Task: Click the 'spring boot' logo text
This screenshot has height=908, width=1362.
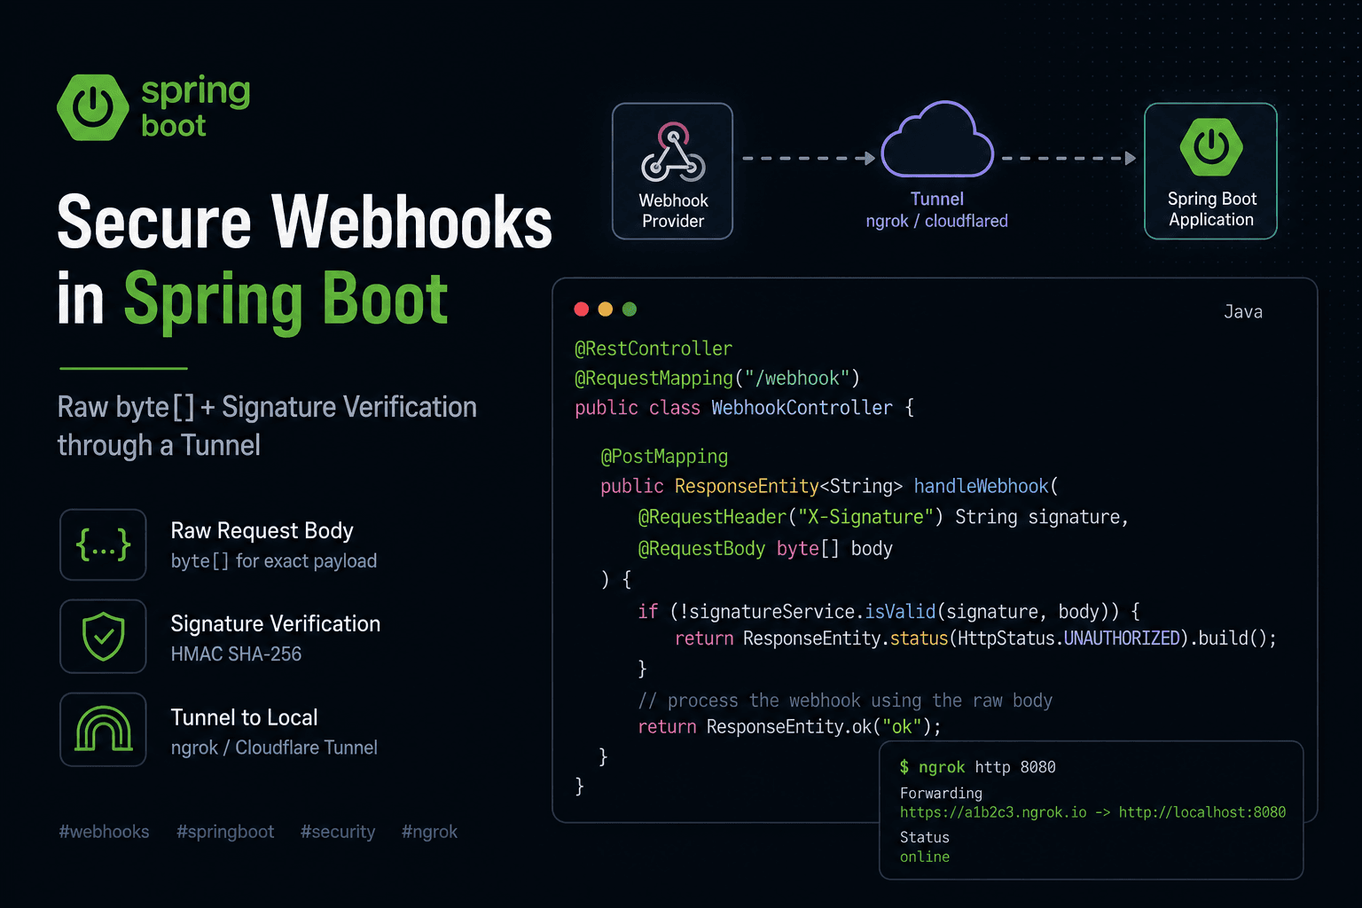Action: 196,107
